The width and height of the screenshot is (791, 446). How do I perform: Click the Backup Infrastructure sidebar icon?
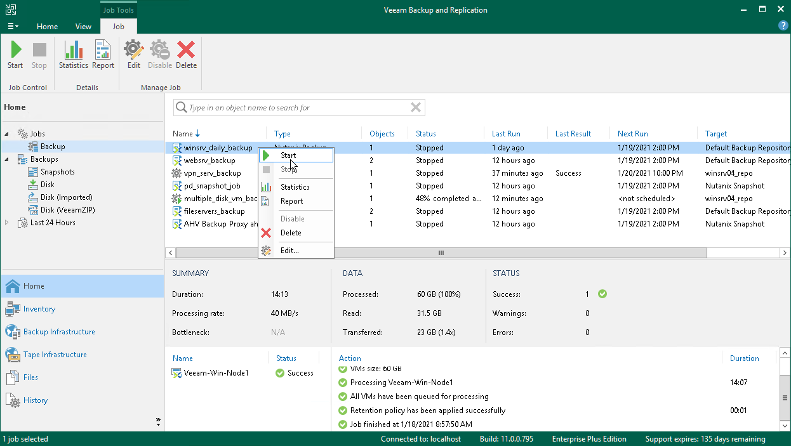13,332
